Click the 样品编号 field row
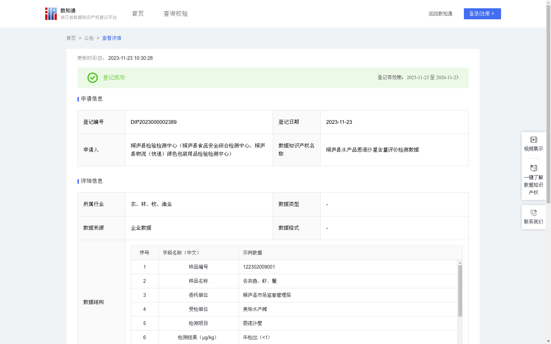Viewport: 551px width, 344px height. (x=294, y=267)
